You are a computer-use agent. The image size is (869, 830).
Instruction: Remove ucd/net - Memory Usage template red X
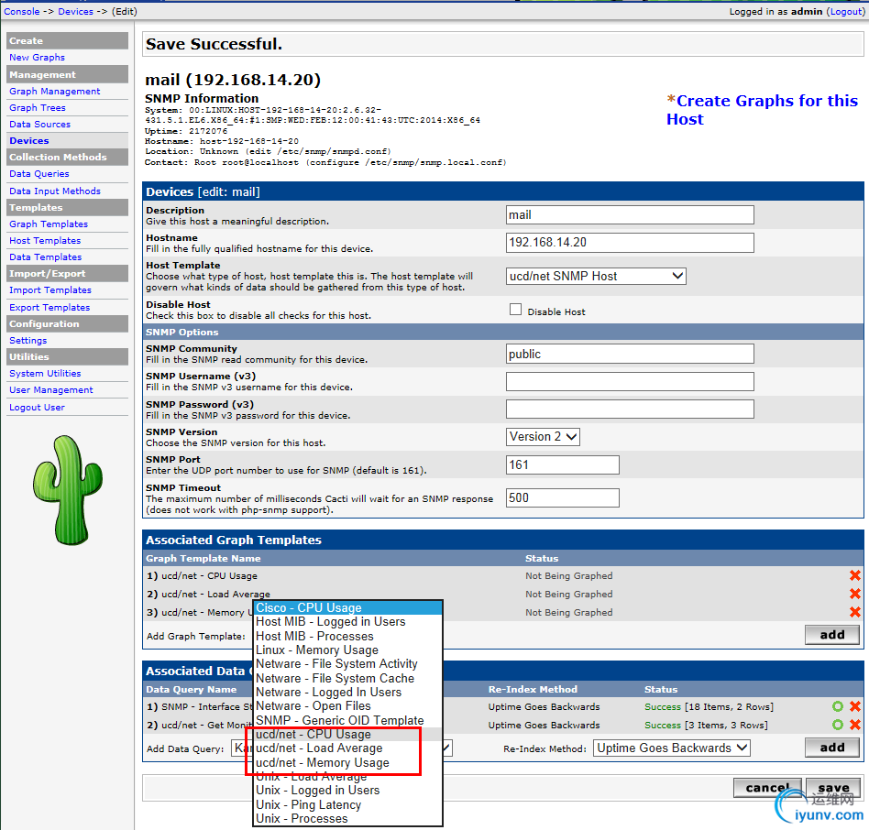[854, 612]
